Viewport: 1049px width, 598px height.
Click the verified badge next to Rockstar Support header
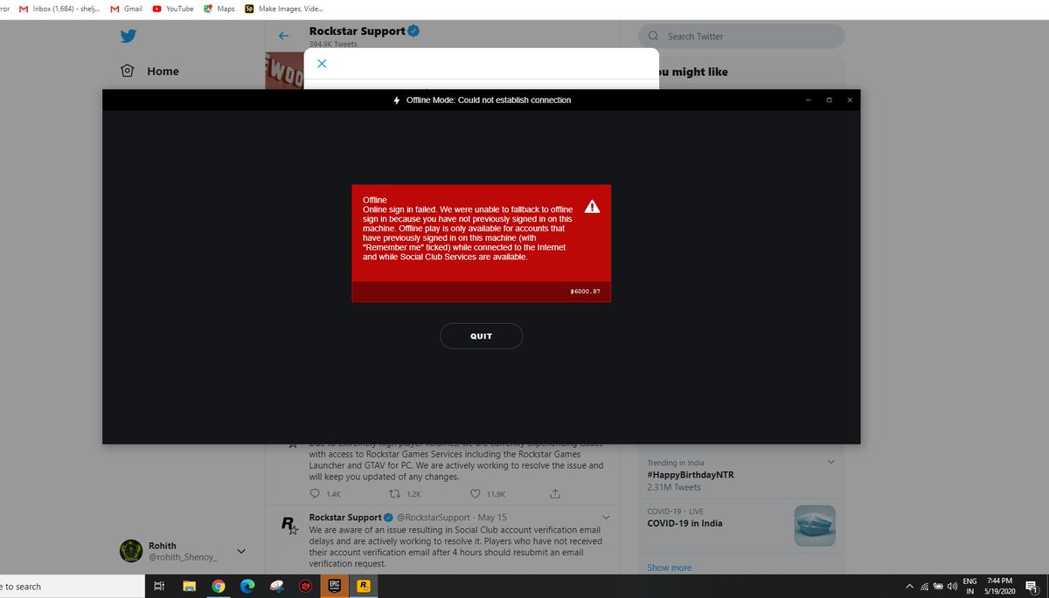pos(414,31)
